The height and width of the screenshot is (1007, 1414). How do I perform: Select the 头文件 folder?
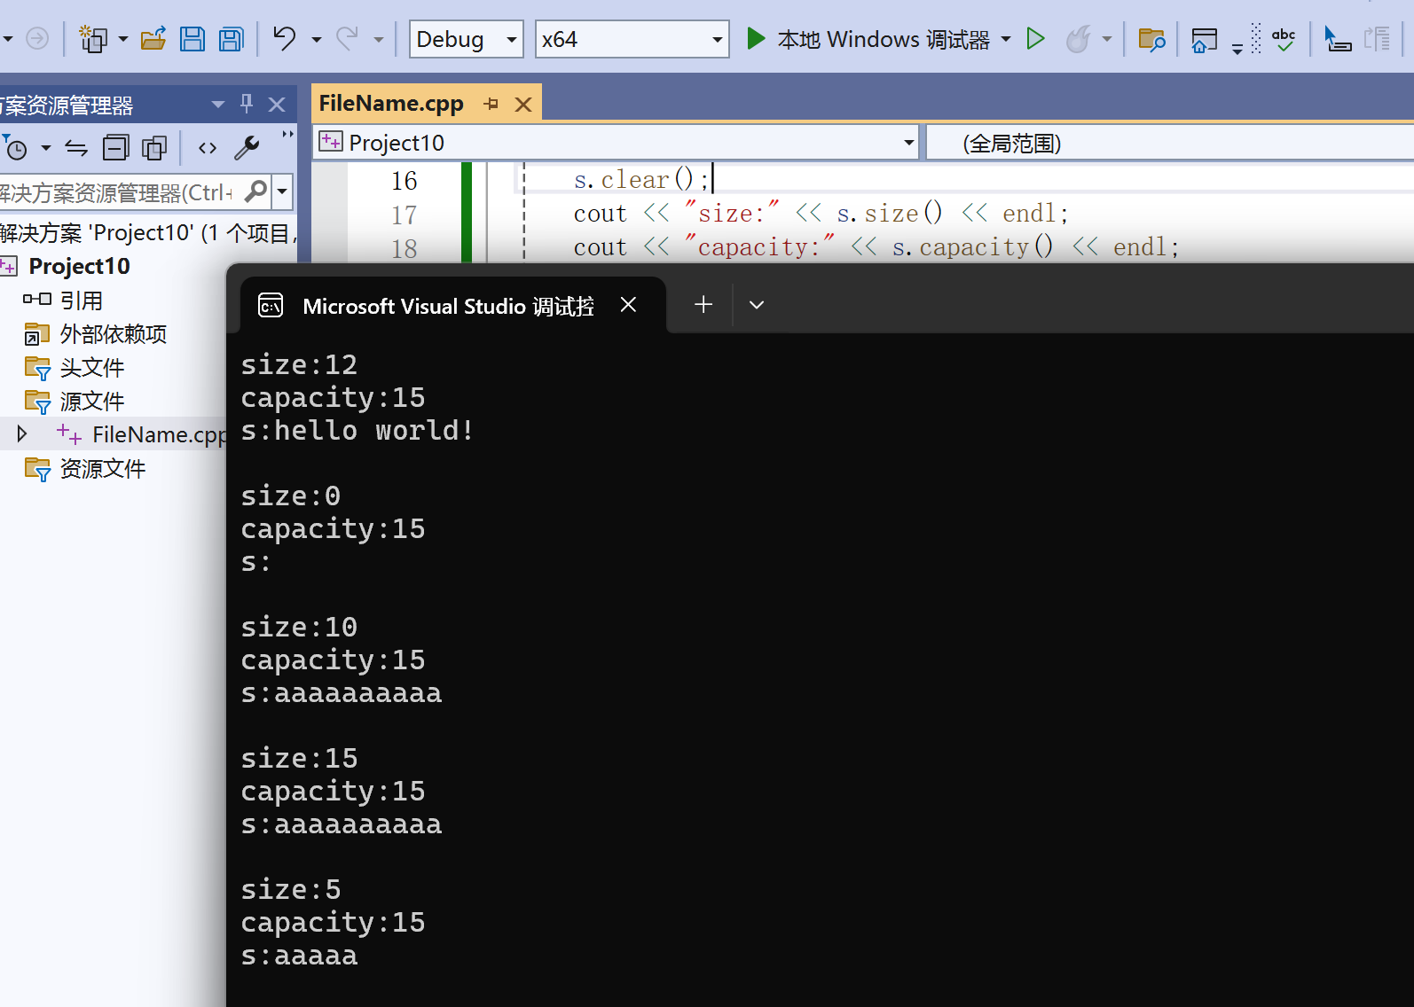click(92, 368)
